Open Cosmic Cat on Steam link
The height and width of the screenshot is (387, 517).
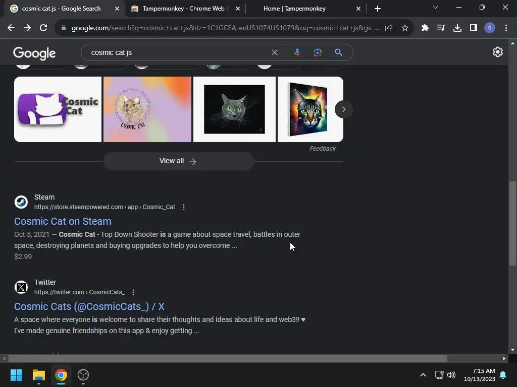pyautogui.click(x=63, y=221)
